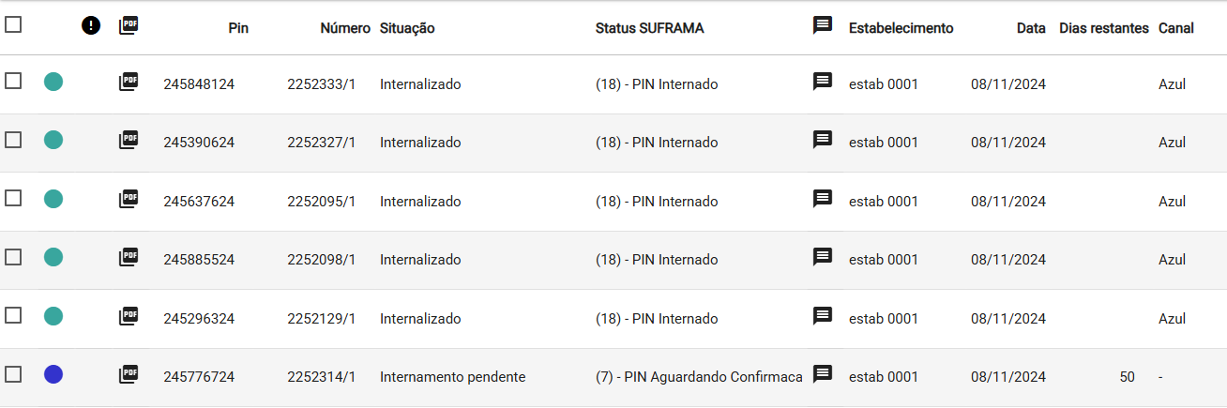Sort by Status SUFRAMA column header
Image resolution: width=1227 pixels, height=408 pixels.
tap(649, 28)
